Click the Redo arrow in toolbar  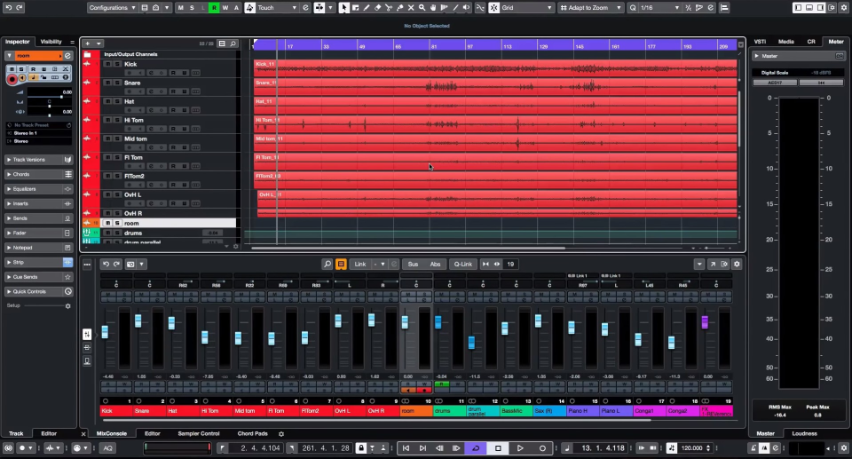pyautogui.click(x=20, y=8)
